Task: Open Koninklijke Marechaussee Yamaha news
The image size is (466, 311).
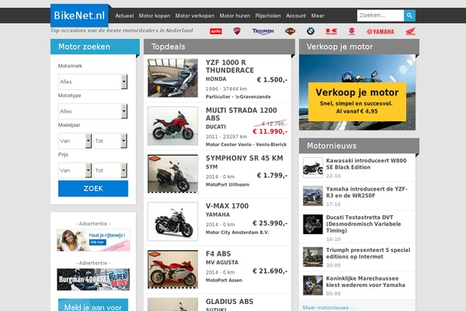Action: coord(366,281)
